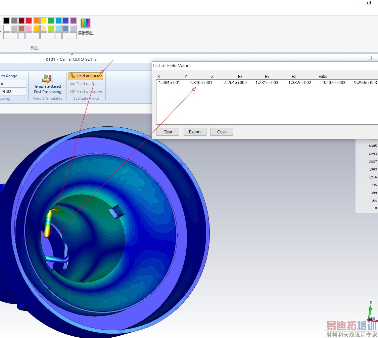Click the 4293 color scale value
This screenshot has height=338, width=378.
pos(373,154)
